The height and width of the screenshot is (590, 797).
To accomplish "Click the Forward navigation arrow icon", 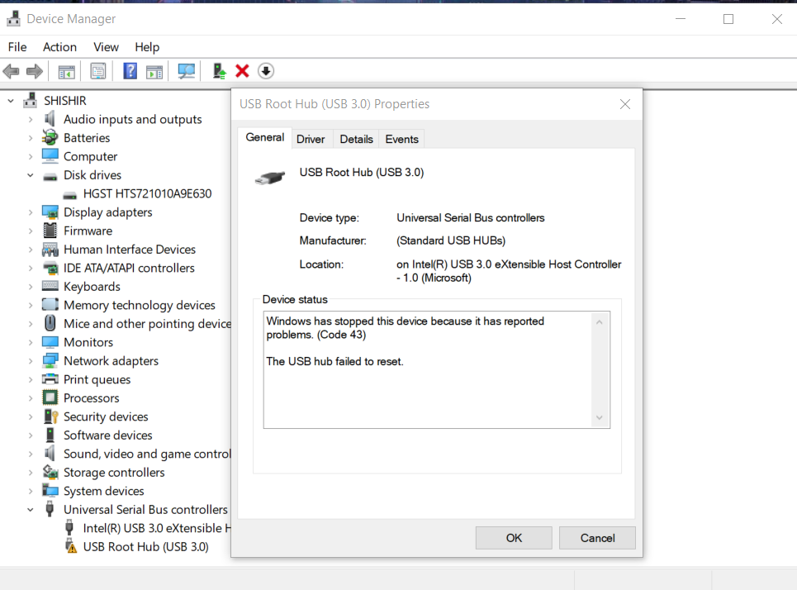I will 32,71.
